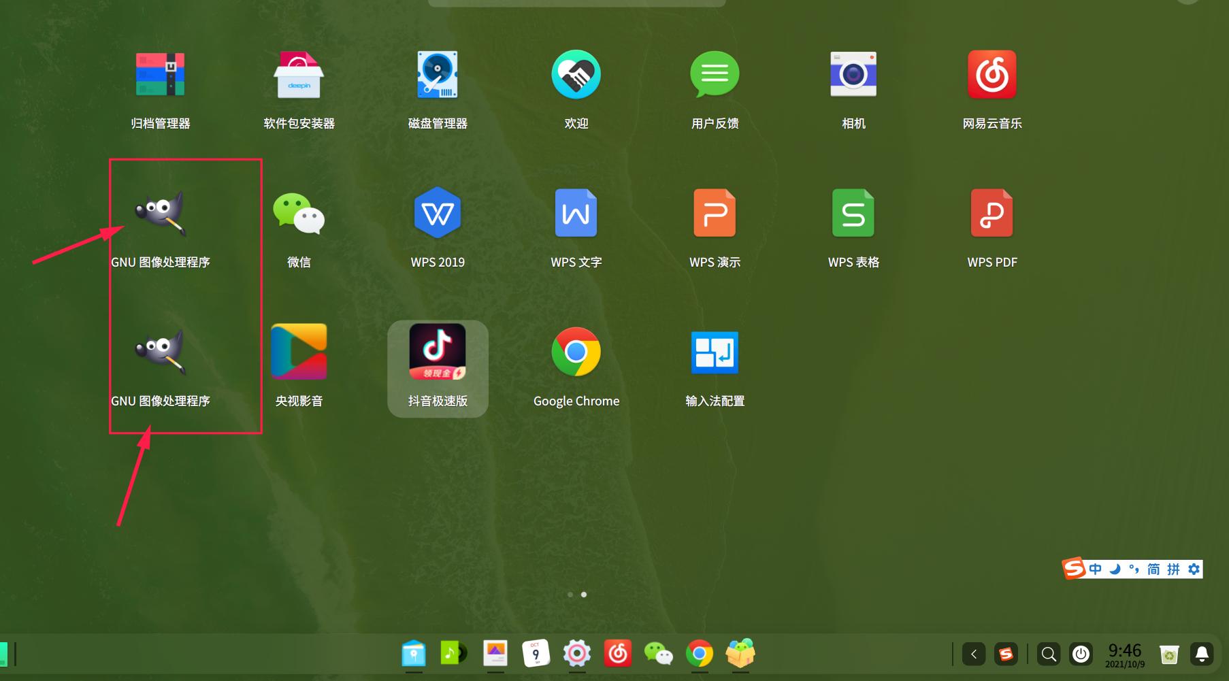
Task: Launch 央视影音 video app
Action: (299, 352)
